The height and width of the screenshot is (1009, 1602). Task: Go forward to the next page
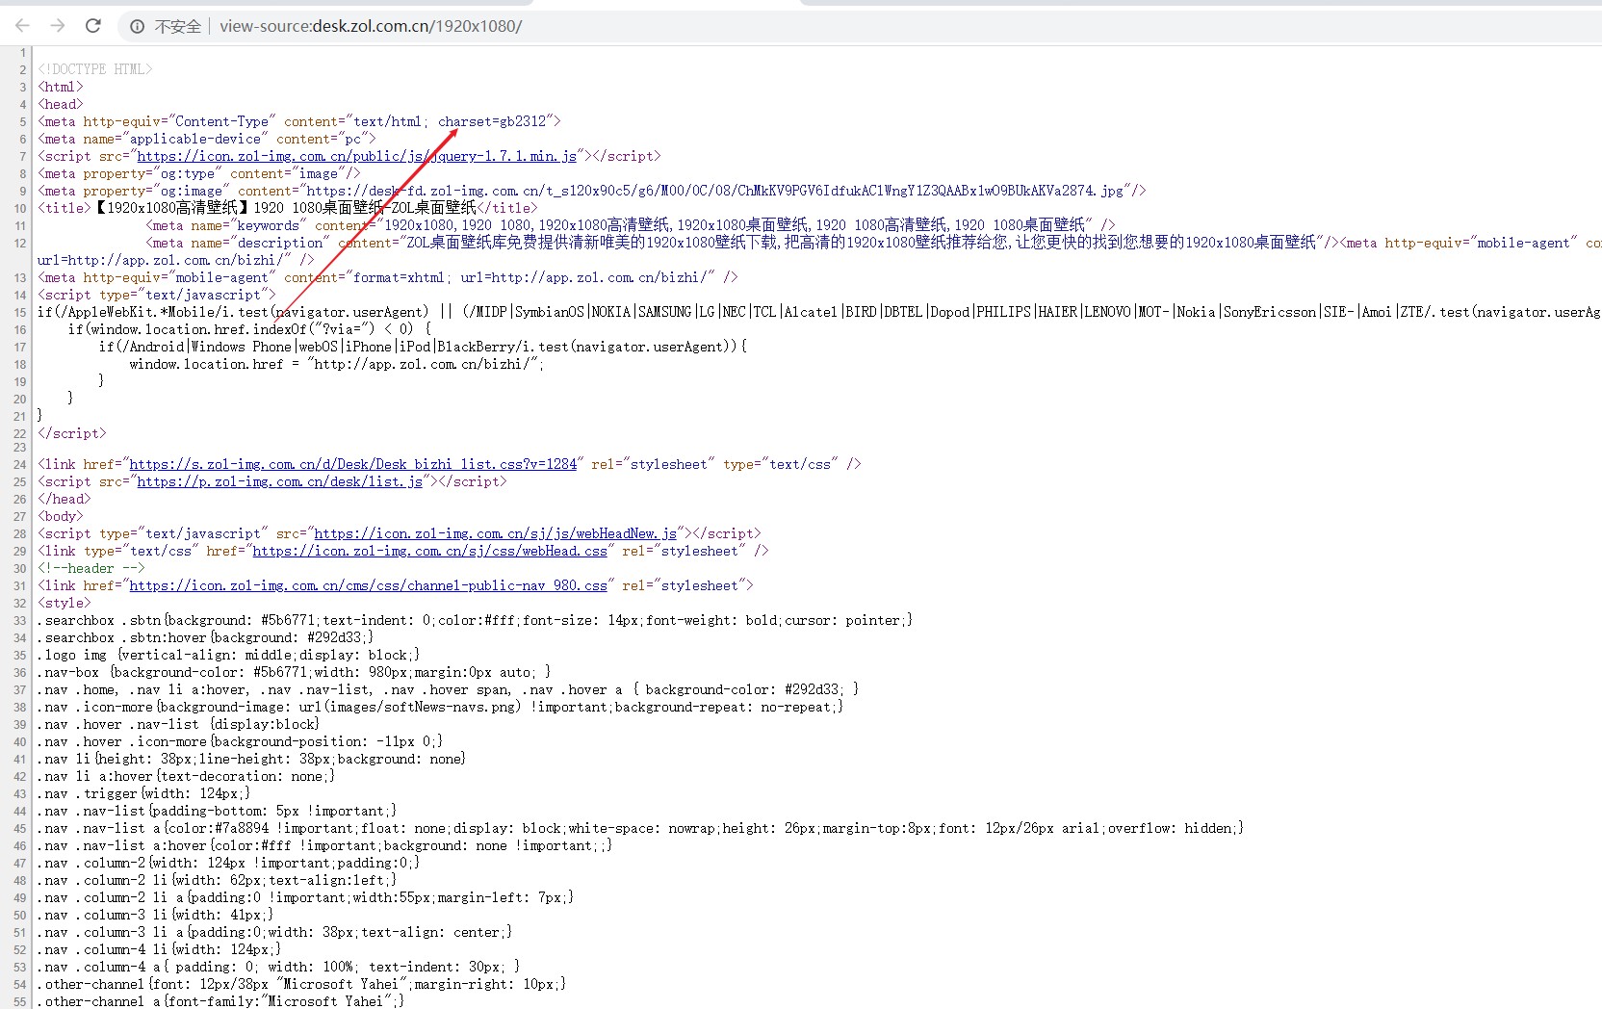[58, 26]
